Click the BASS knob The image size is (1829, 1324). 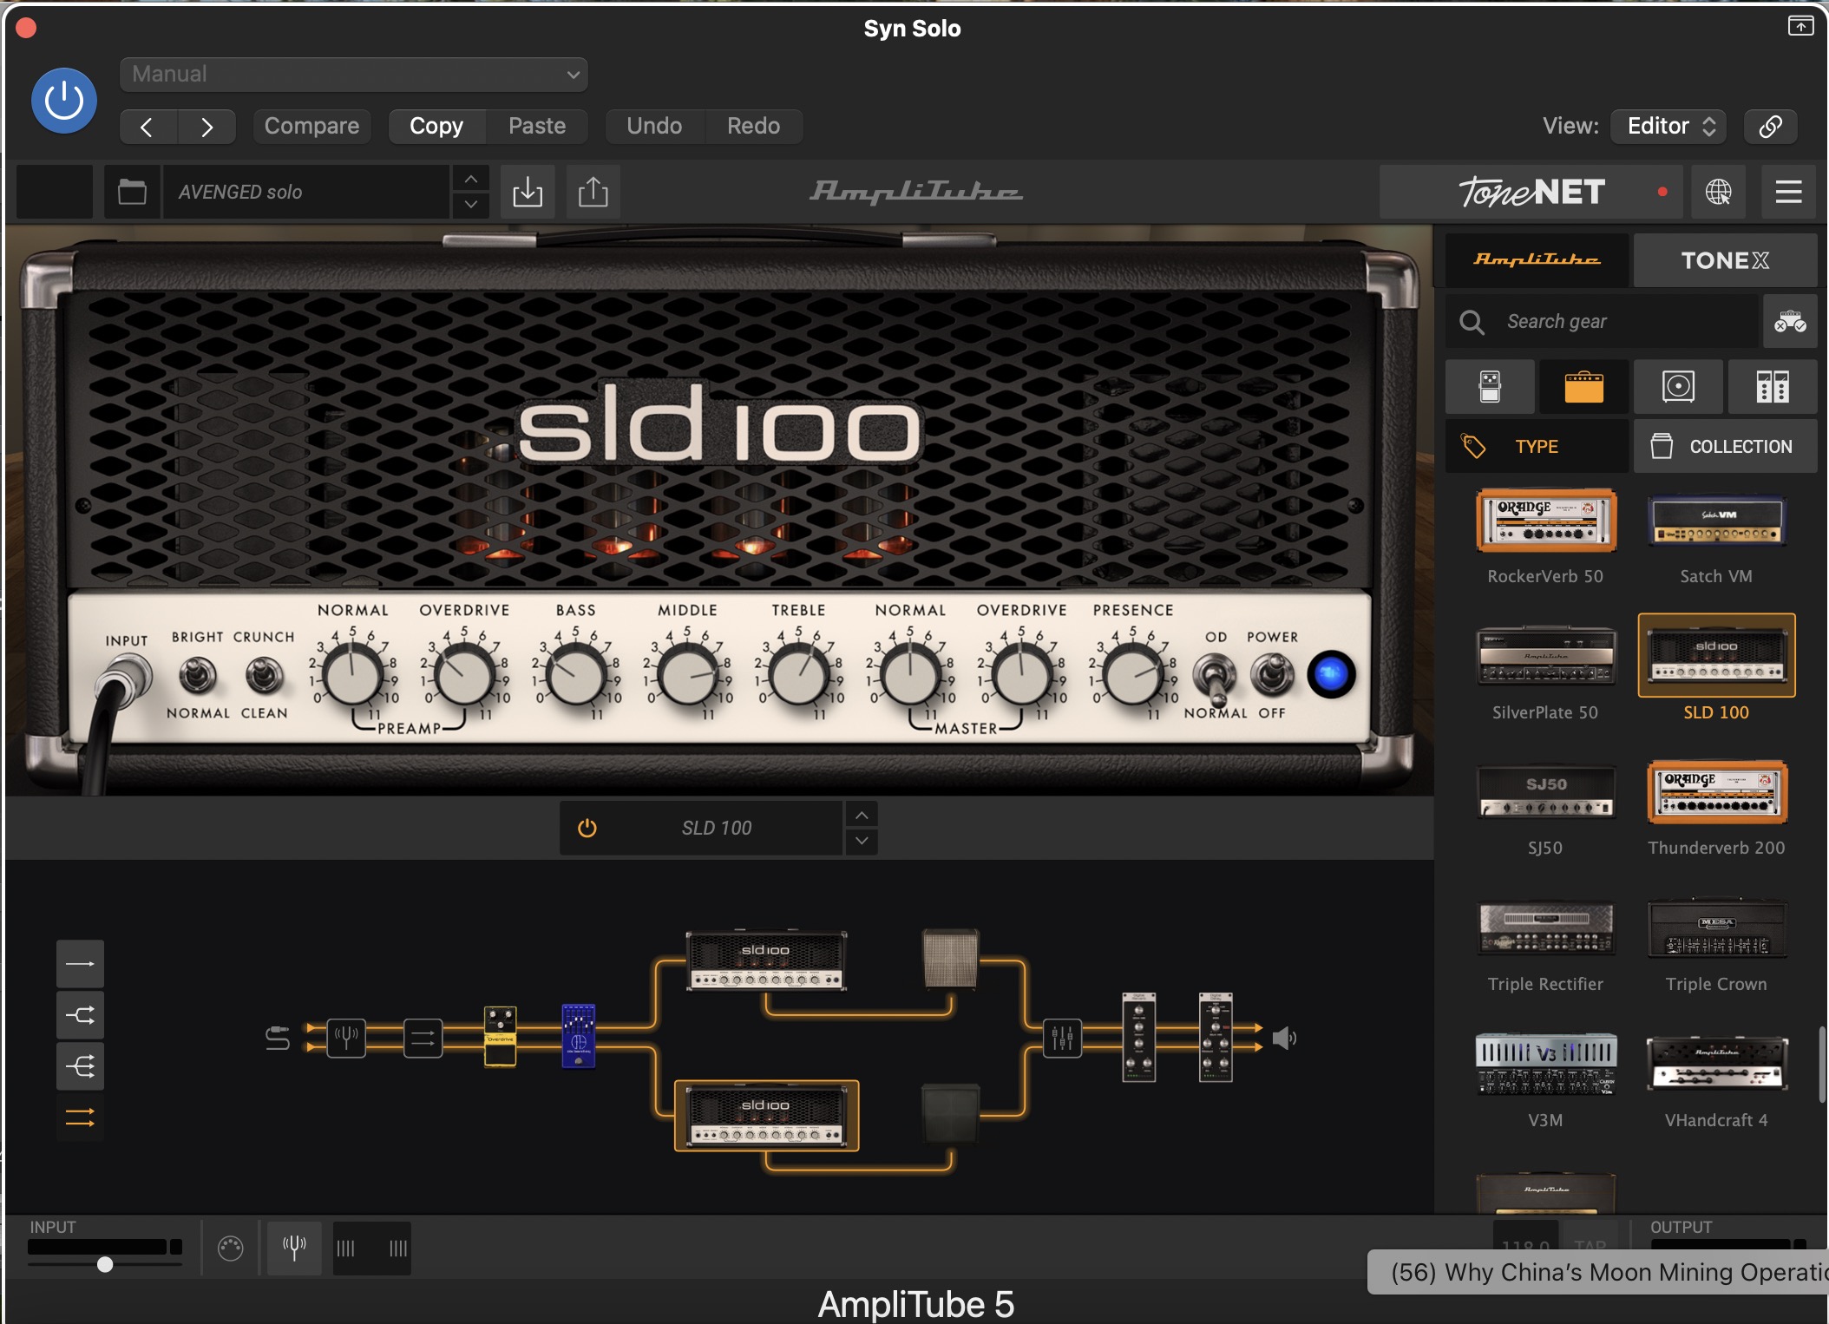coord(575,677)
